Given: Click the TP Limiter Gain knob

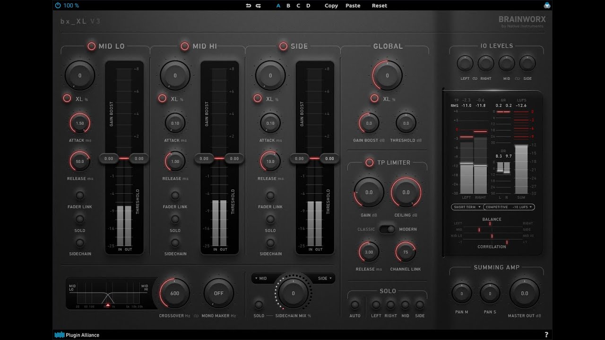Looking at the screenshot, I should pyautogui.click(x=369, y=193).
